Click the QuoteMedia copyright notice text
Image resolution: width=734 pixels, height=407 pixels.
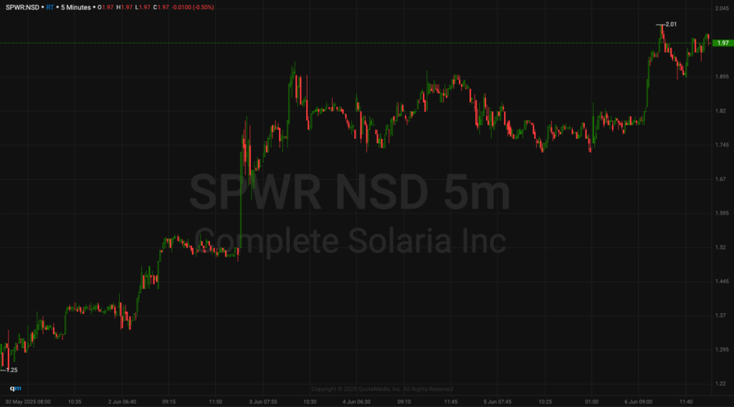(x=382, y=389)
